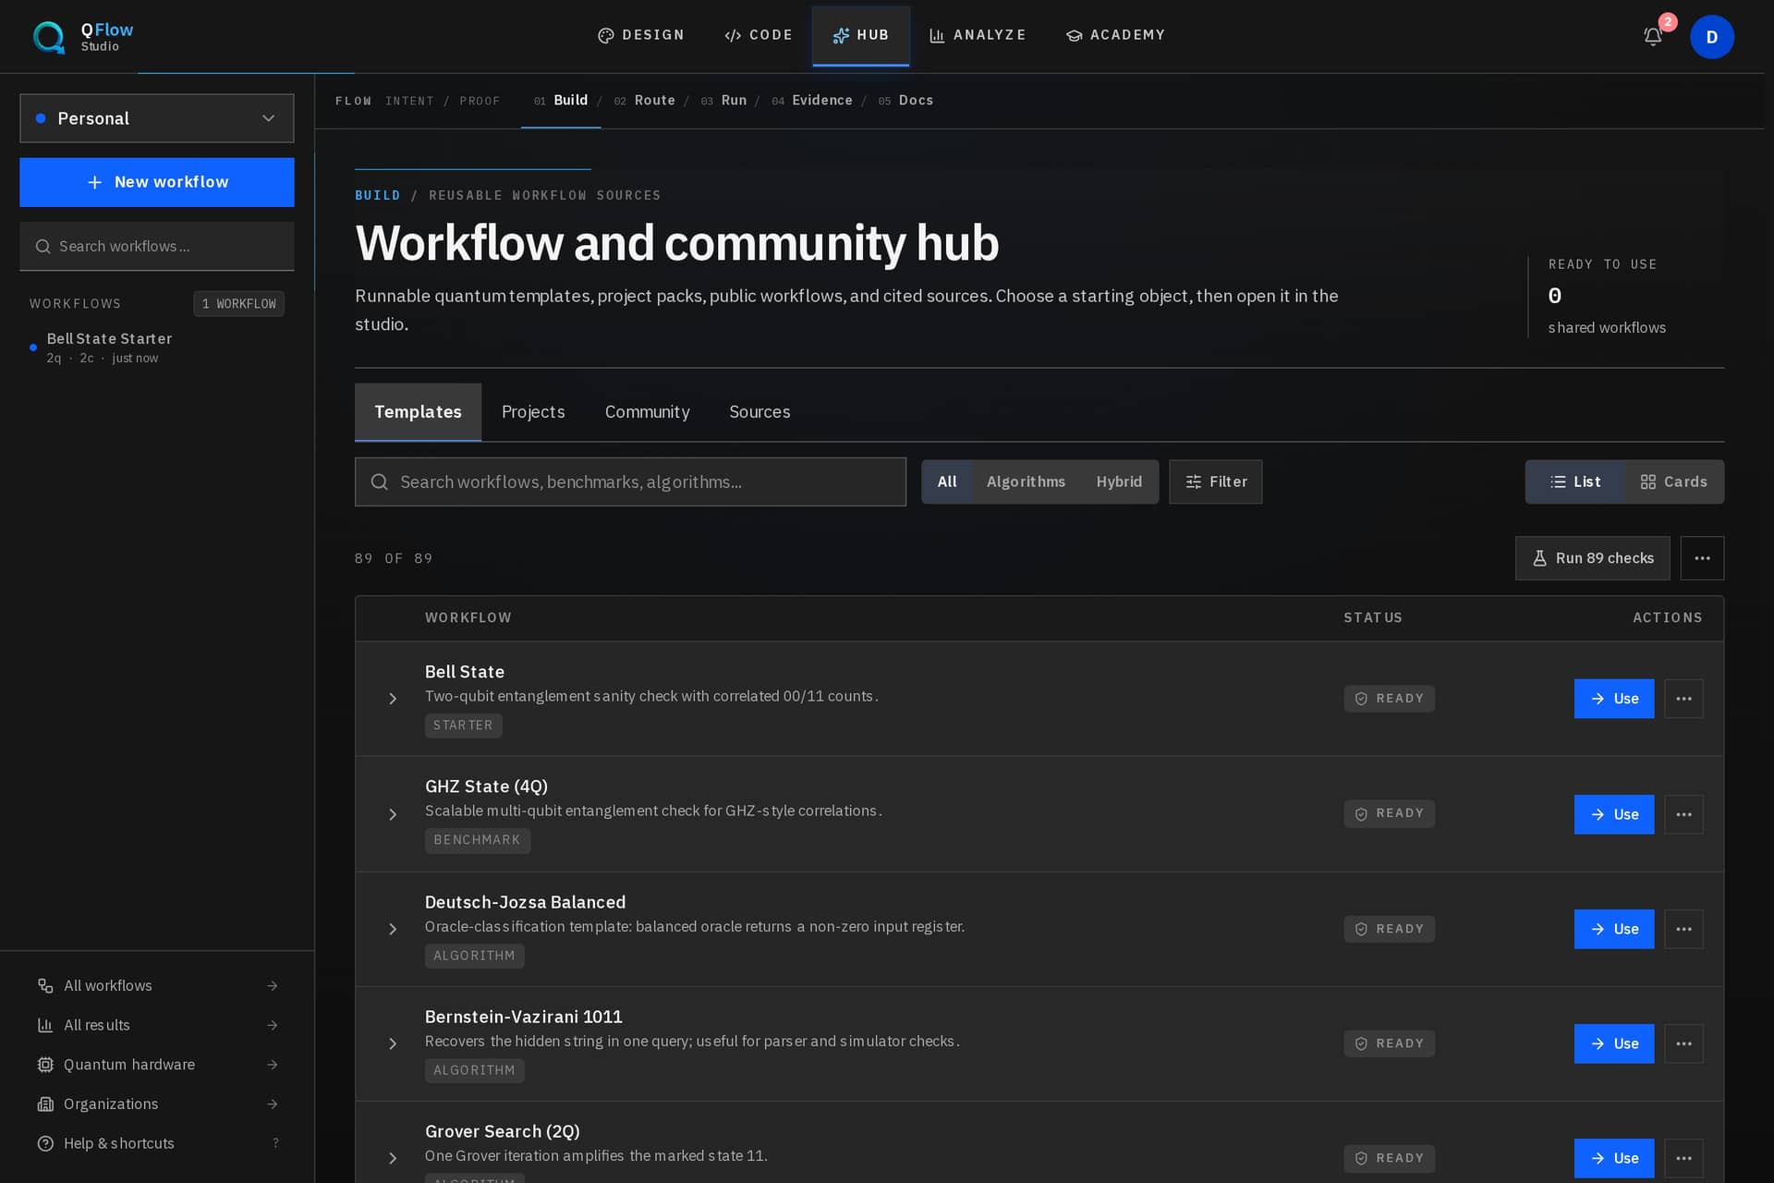
Task: Open the notifications bell icon
Action: pyautogui.click(x=1653, y=37)
